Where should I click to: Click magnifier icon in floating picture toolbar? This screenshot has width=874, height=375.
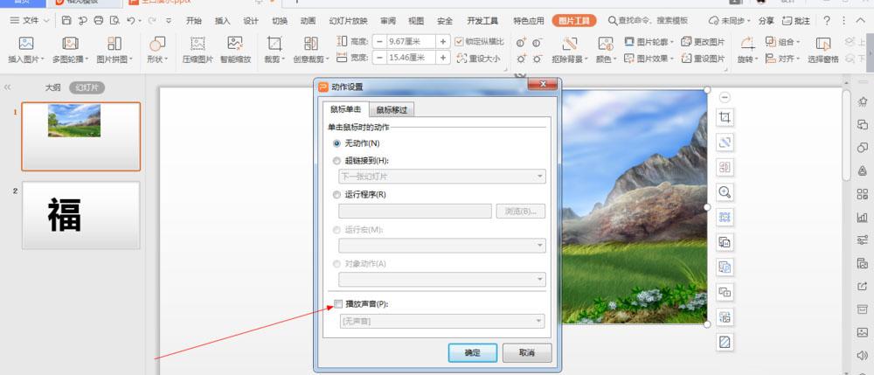(x=725, y=192)
